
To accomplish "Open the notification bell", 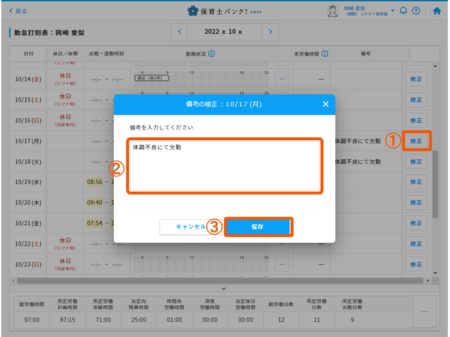I will pyautogui.click(x=403, y=11).
